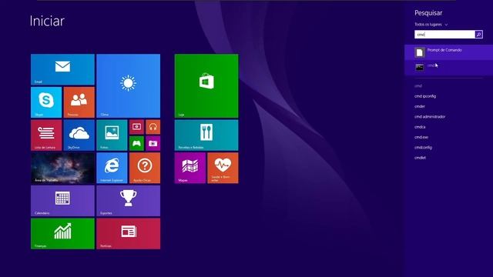
Task: Open the Receitas e Bebidas tile
Action: 206,135
